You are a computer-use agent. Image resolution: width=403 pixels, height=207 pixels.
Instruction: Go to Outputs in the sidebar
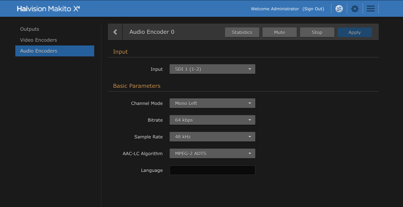coord(30,29)
